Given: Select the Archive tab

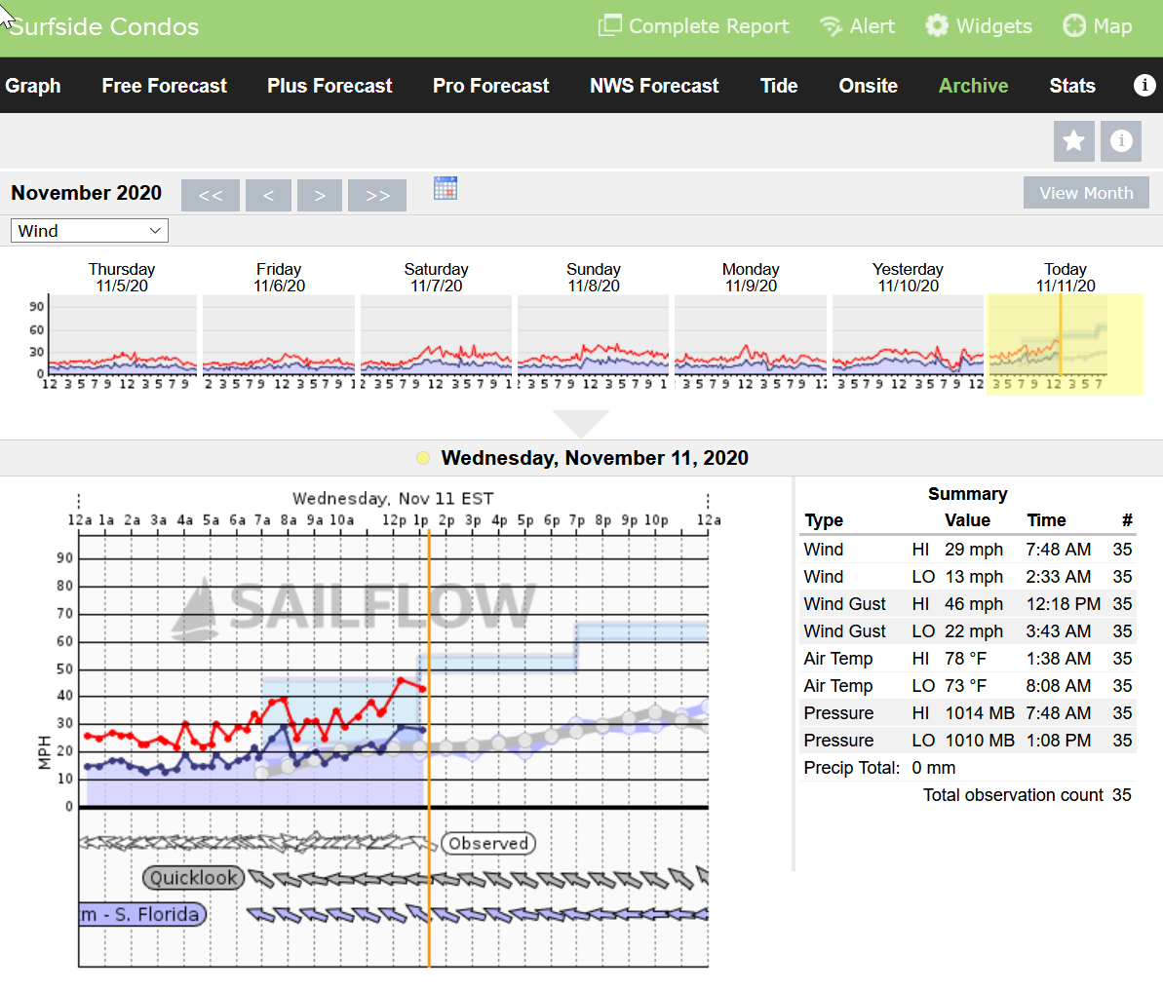Looking at the screenshot, I should [973, 85].
